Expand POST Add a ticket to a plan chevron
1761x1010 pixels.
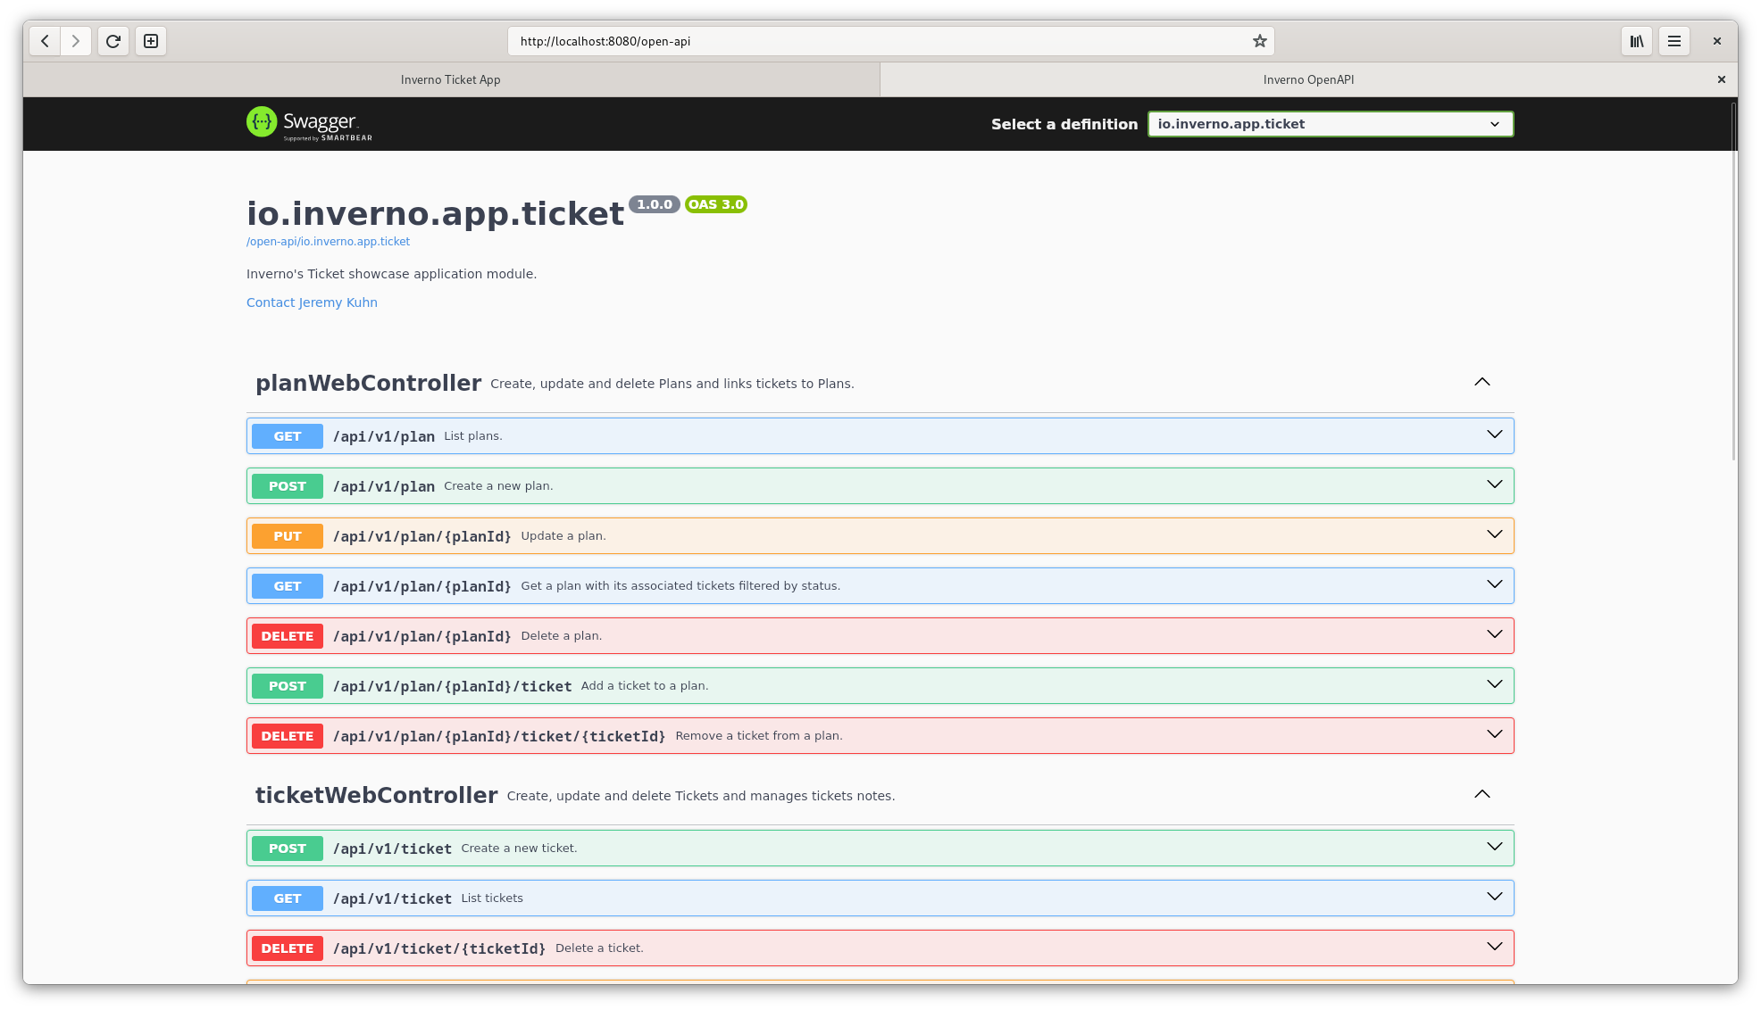click(x=1494, y=684)
